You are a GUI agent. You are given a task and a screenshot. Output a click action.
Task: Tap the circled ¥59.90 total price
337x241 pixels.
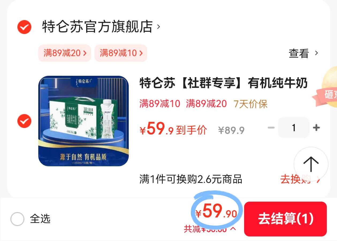pyautogui.click(x=216, y=212)
